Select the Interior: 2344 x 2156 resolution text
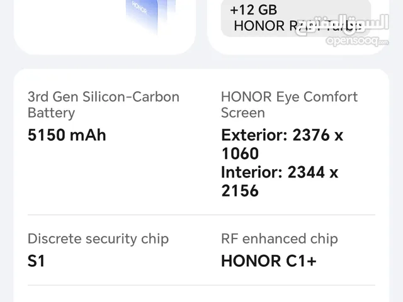The image size is (403, 302). tap(280, 181)
